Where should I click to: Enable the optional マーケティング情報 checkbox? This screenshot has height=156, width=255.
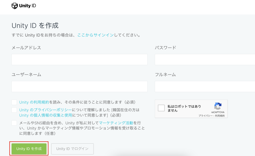[14, 123]
